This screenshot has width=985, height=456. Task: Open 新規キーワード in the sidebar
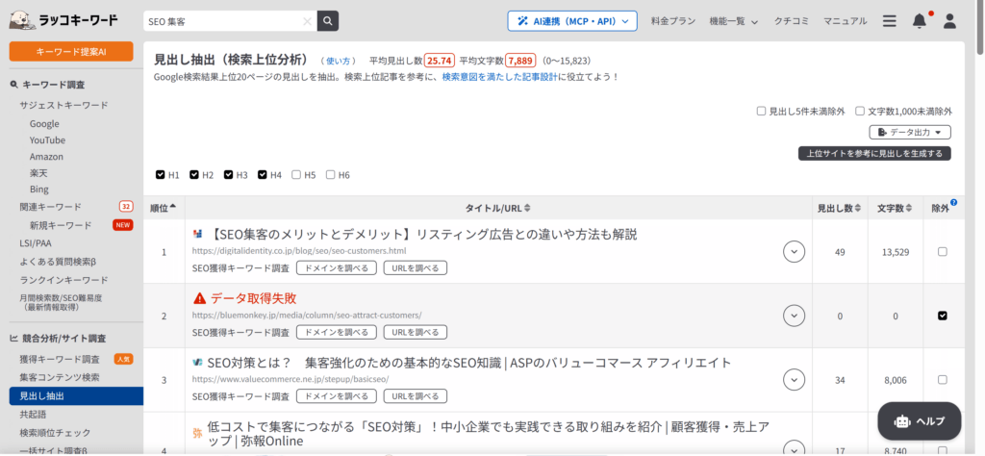61,225
